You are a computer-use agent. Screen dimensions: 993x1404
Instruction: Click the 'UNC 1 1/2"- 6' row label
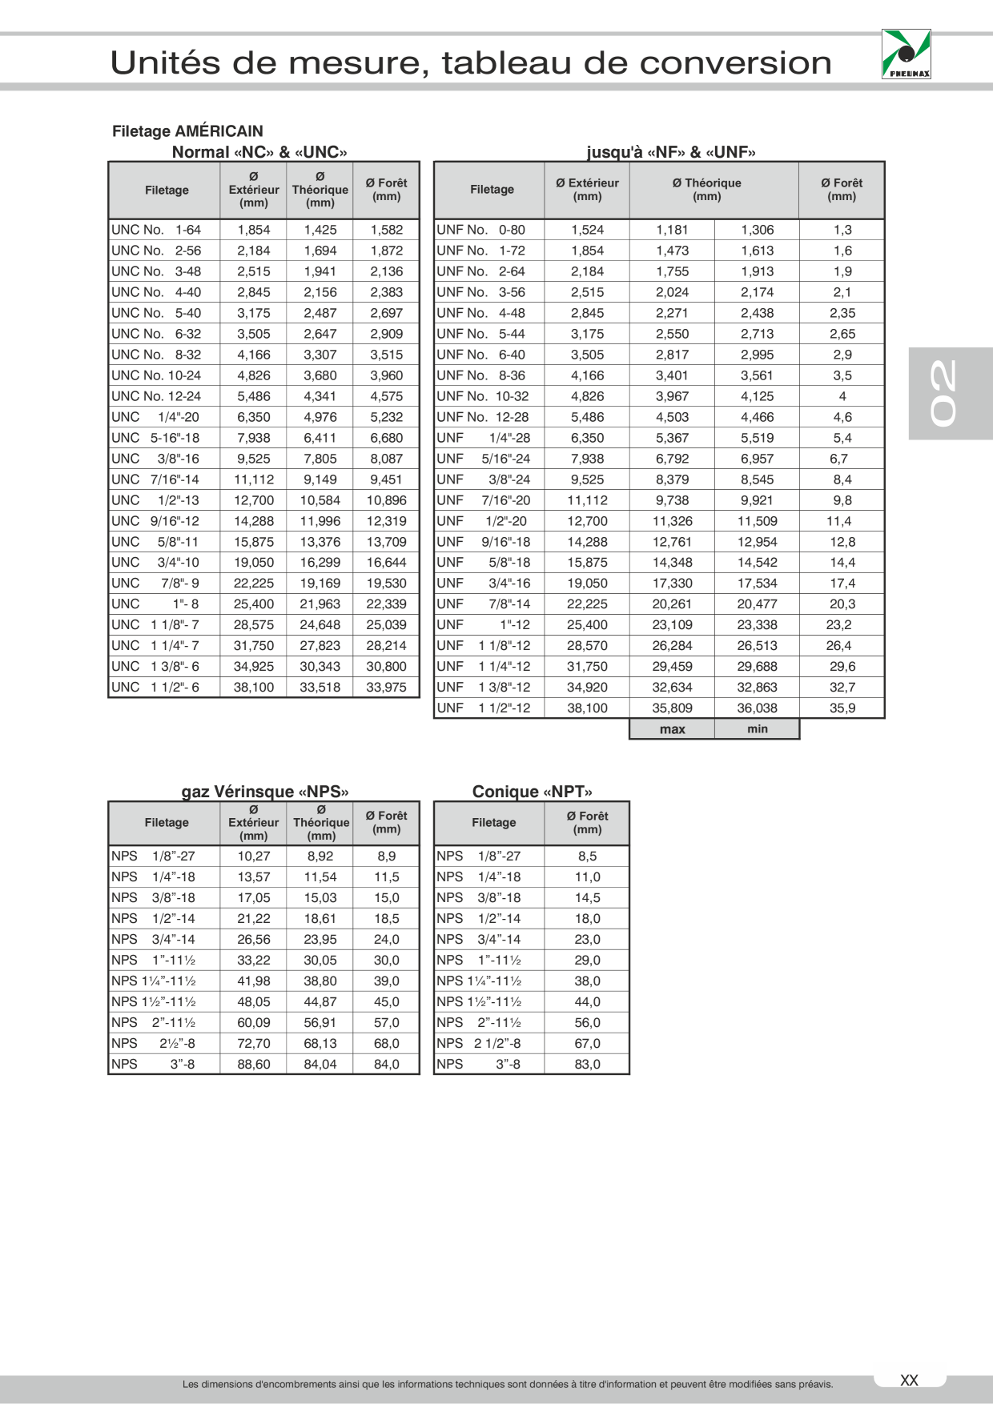[x=155, y=688]
